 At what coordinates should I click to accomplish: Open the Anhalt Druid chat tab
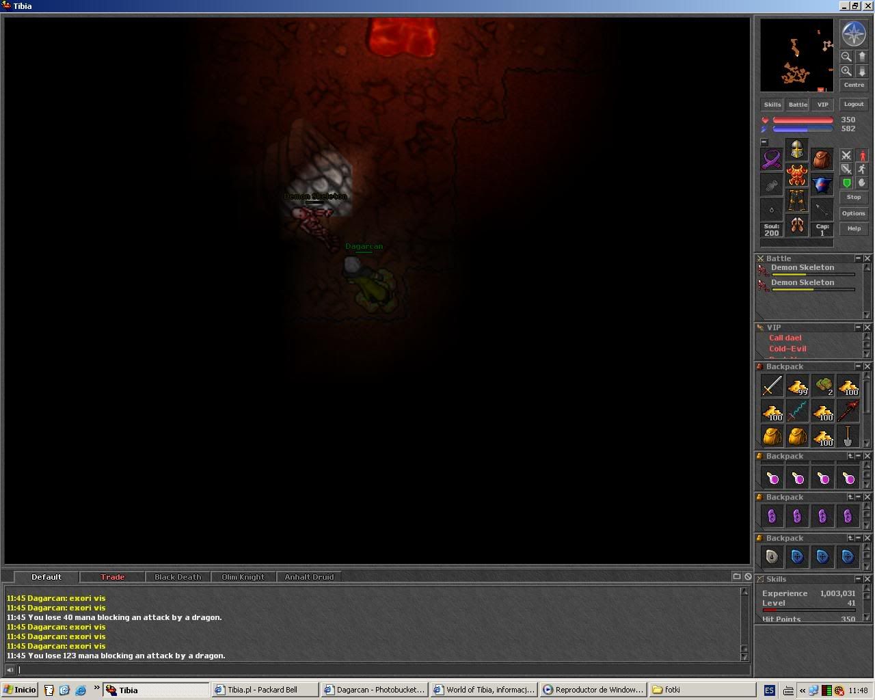(309, 577)
